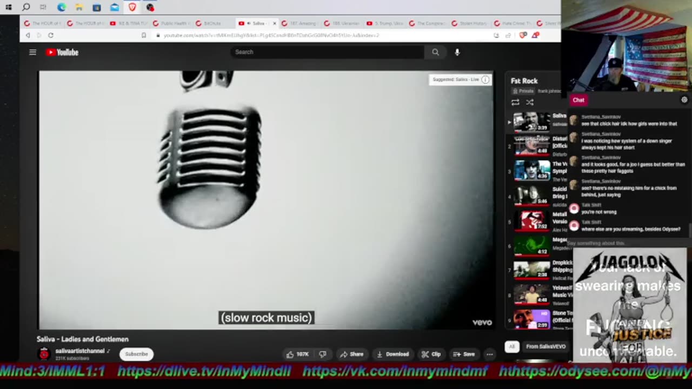Click the browser share page icon

(508, 35)
